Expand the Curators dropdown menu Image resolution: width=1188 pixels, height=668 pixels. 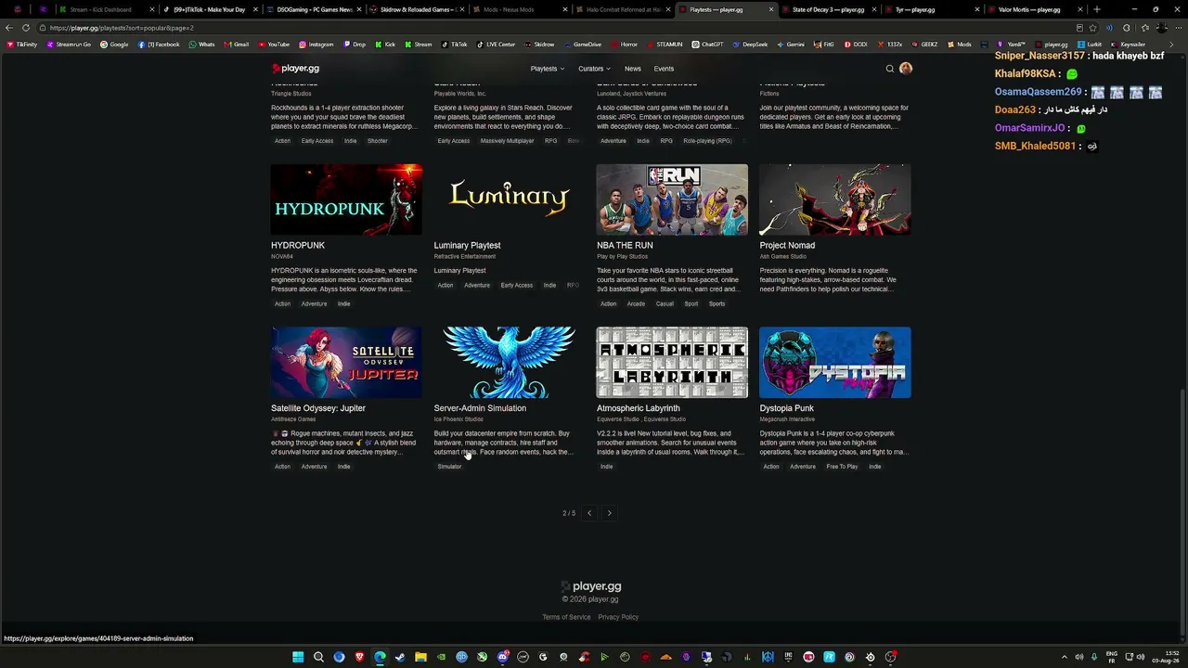(x=594, y=69)
